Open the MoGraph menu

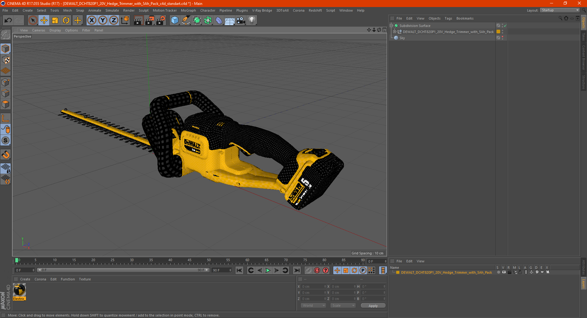pos(188,10)
